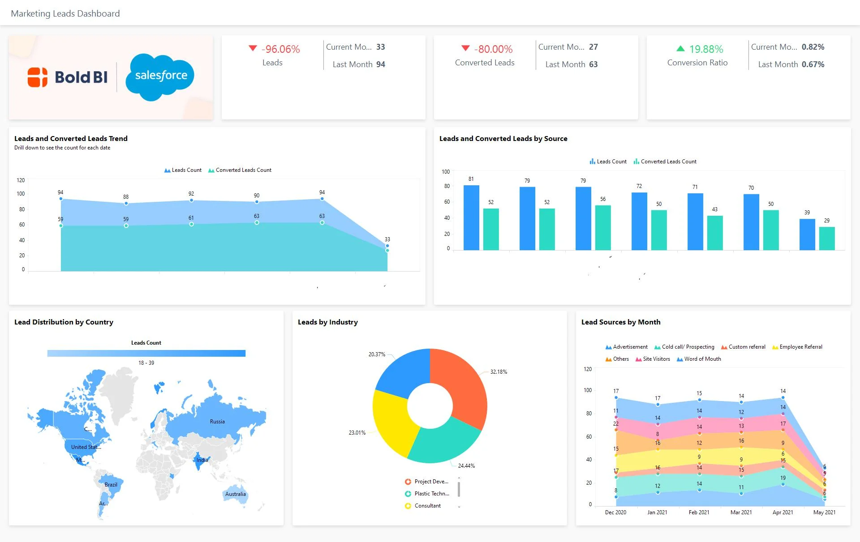Toggle Word of Mouth legend entry
The height and width of the screenshot is (542, 860).
click(699, 359)
